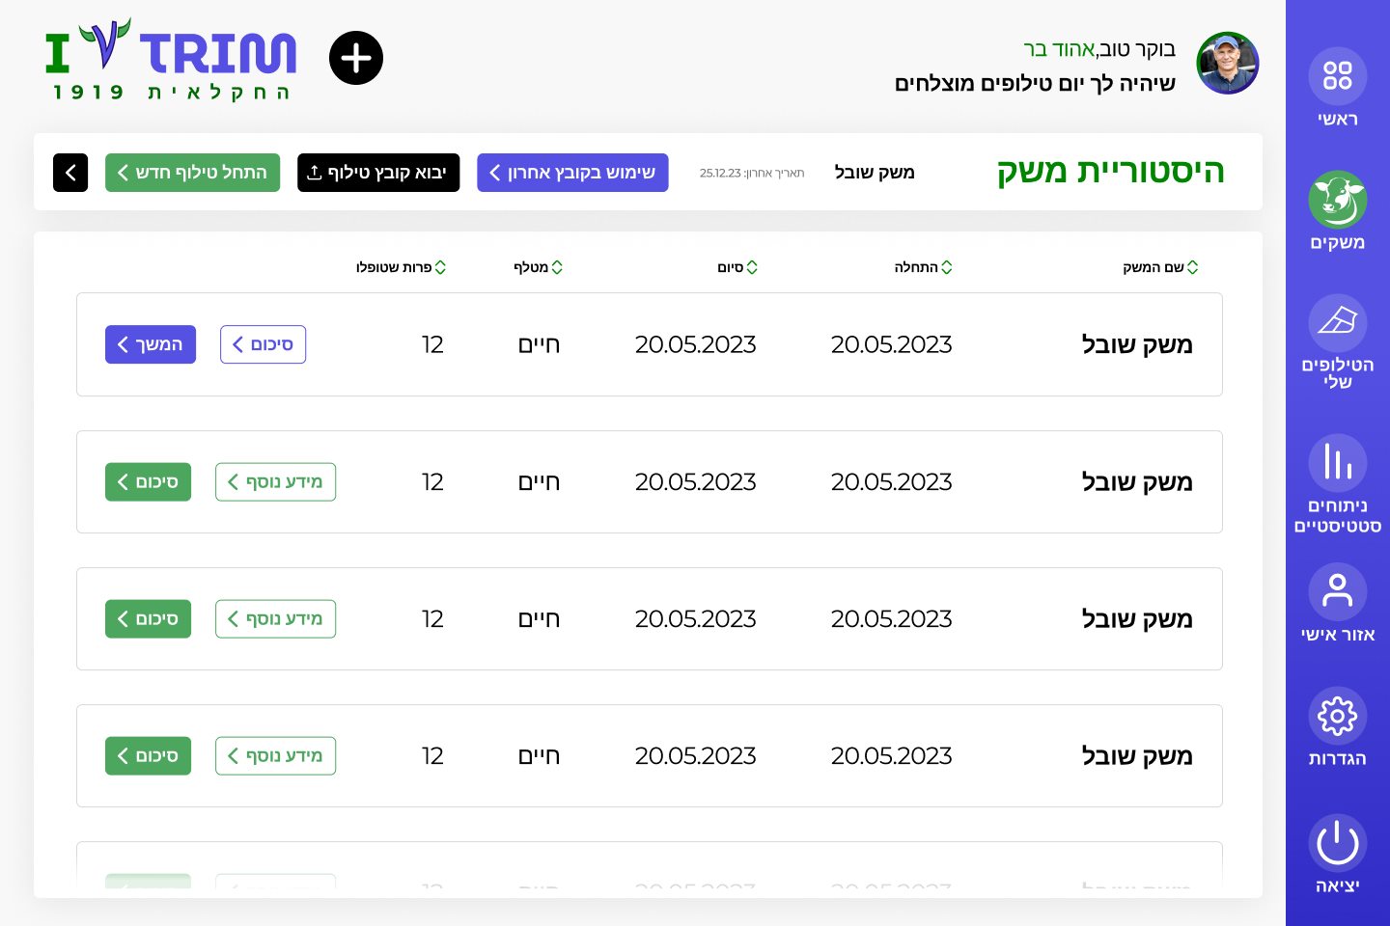Sort table by פרות שטופלו column
The height and width of the screenshot is (926, 1390).
tap(402, 267)
